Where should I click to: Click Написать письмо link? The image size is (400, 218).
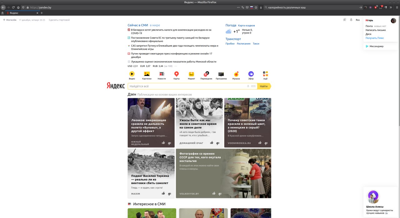pyautogui.click(x=376, y=30)
